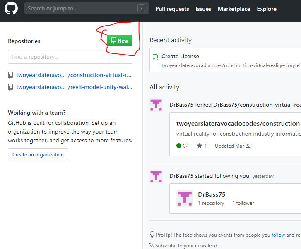Open Issues in top navigation
This screenshot has width=301, height=249.
(203, 9)
